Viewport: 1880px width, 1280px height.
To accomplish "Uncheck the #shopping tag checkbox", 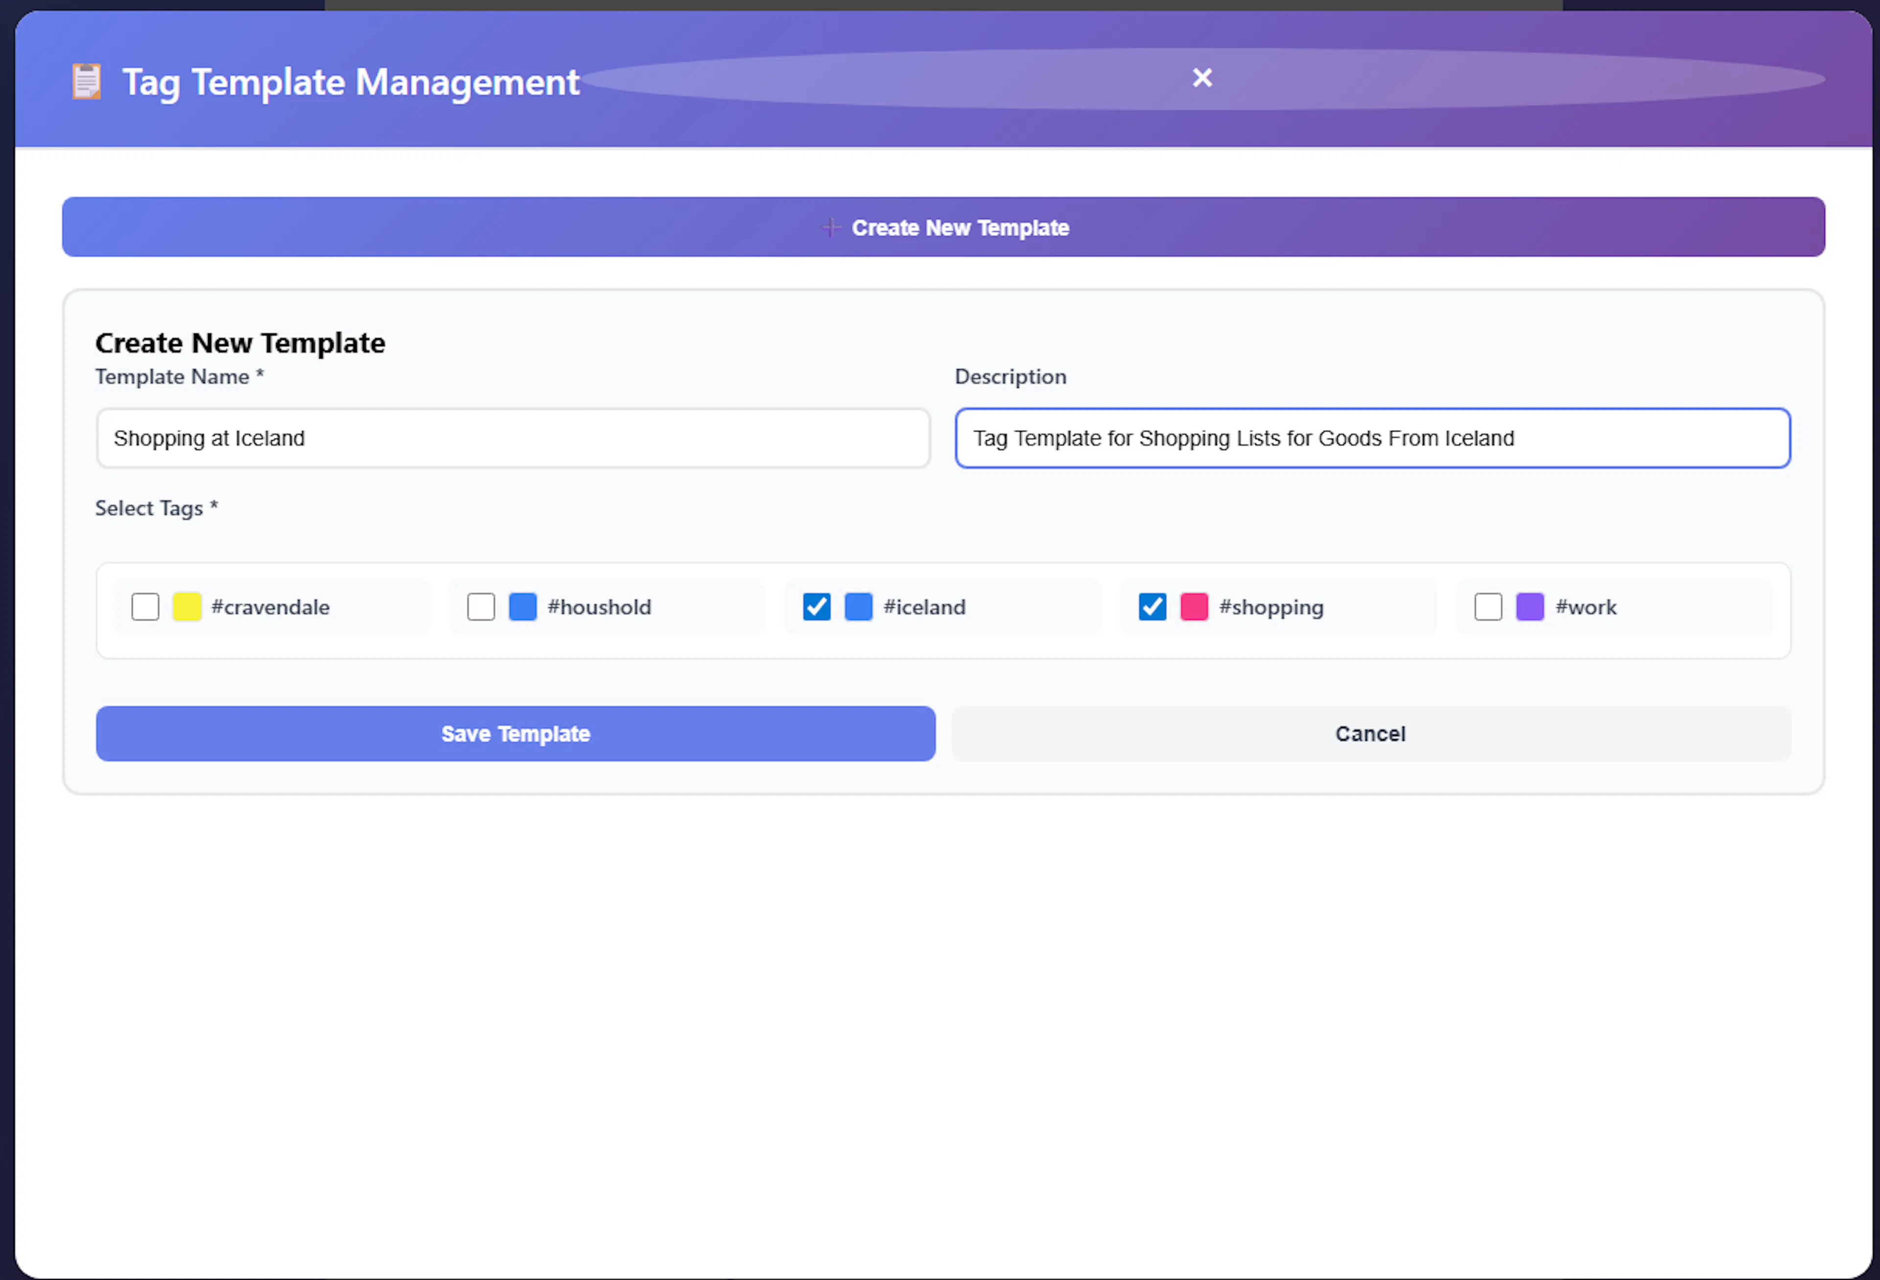I will click(x=1153, y=607).
